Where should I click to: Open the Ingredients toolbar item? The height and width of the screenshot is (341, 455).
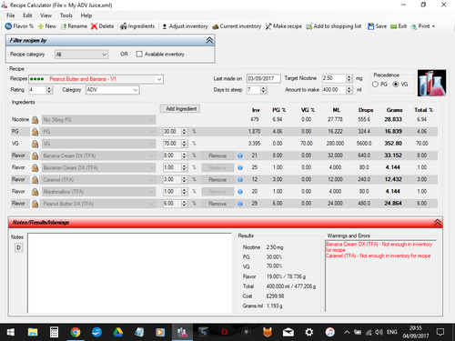point(137,26)
